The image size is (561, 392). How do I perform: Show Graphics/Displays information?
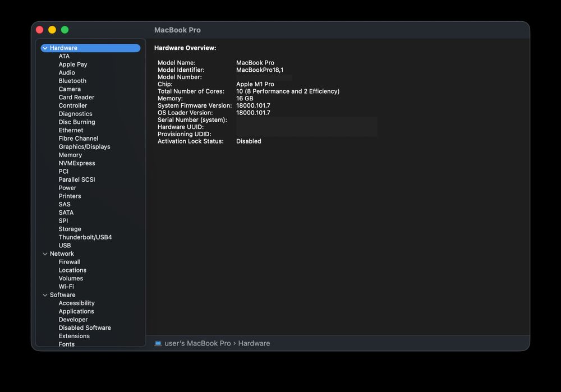pyautogui.click(x=85, y=146)
